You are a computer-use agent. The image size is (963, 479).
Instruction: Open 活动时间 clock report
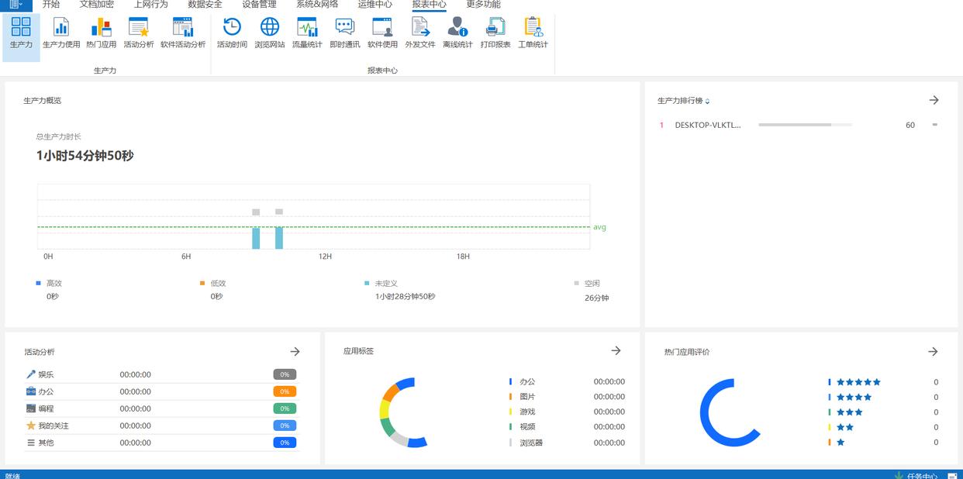232,33
